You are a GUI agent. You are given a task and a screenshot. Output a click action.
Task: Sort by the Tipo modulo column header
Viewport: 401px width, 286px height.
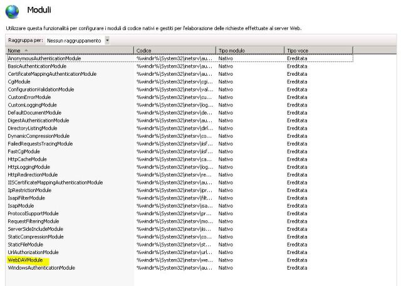tap(250, 51)
